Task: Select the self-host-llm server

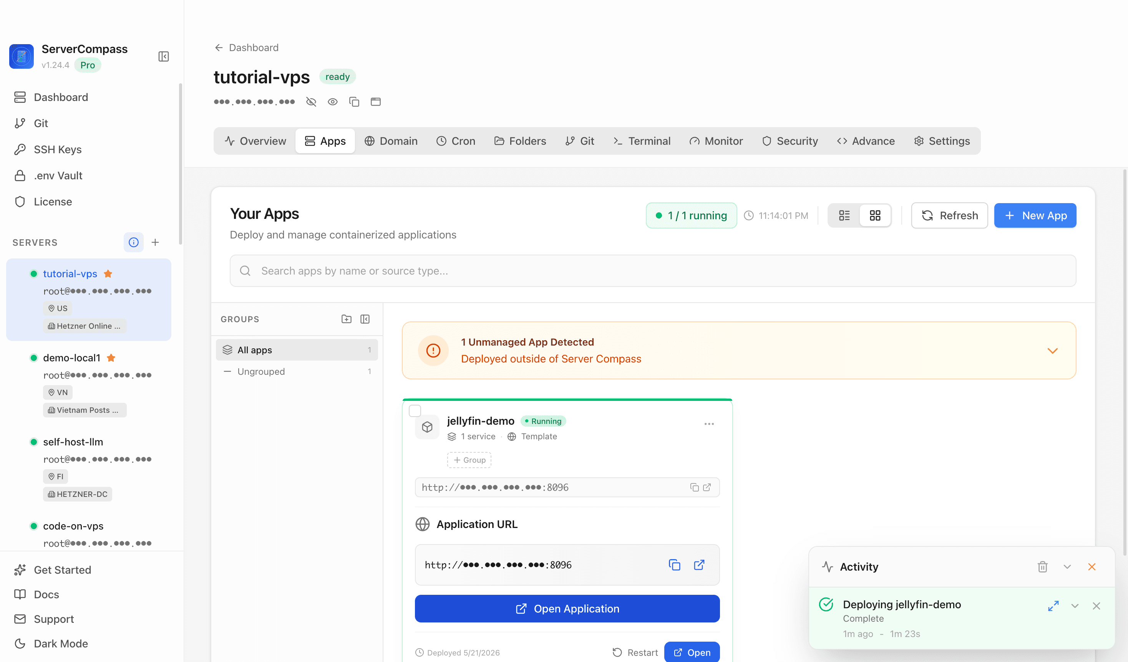Action: (89, 467)
